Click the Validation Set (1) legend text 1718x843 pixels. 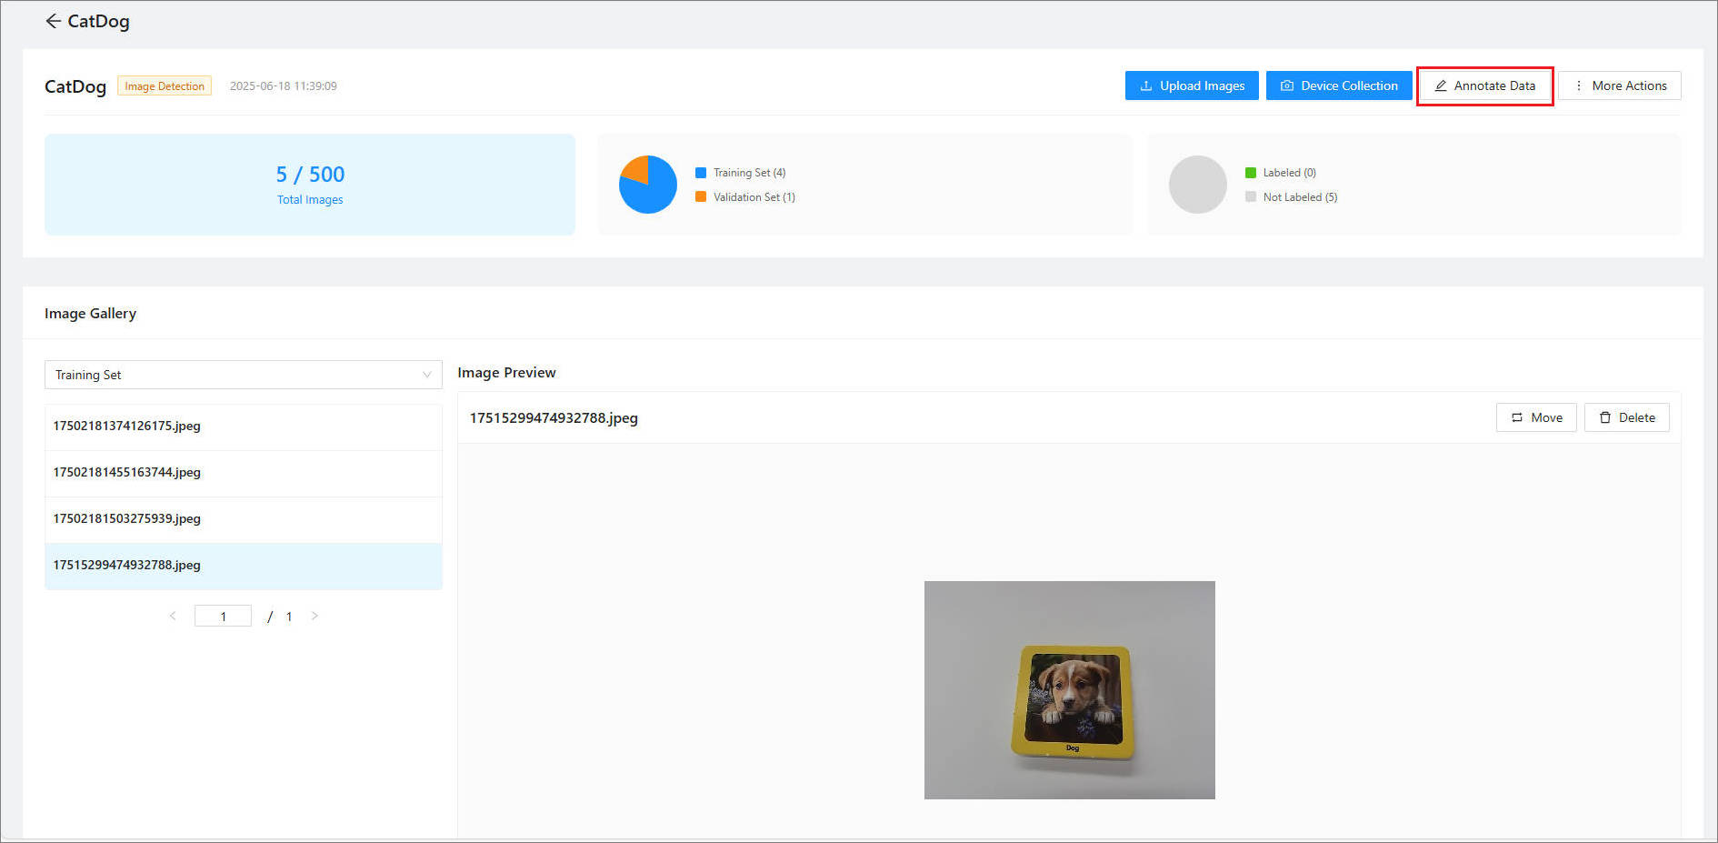click(x=754, y=196)
